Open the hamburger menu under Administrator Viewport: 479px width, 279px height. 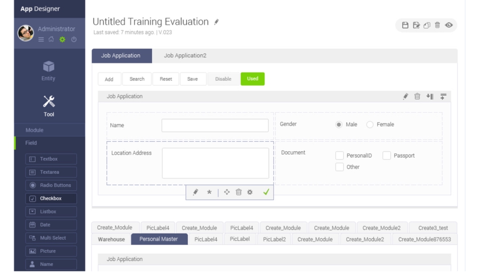pos(41,39)
